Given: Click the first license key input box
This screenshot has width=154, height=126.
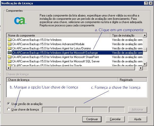Looking at the screenshot, I should pos(49,110).
